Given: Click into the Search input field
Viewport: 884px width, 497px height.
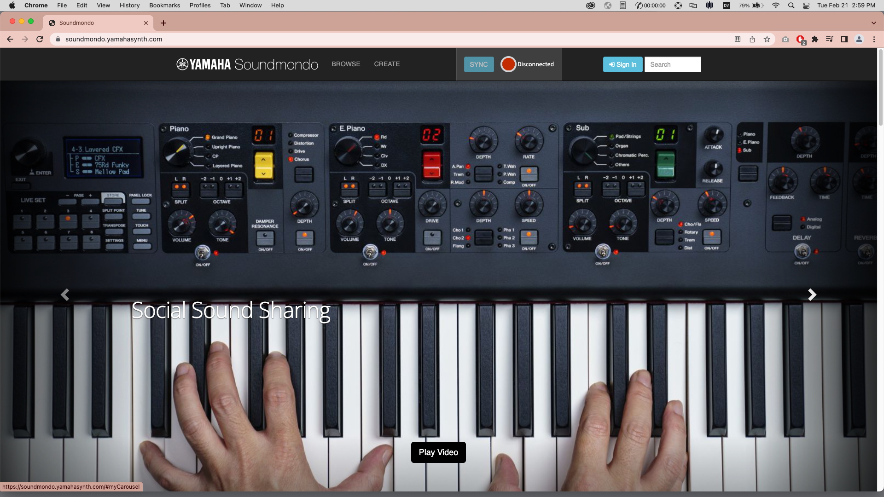Looking at the screenshot, I should click(x=673, y=64).
